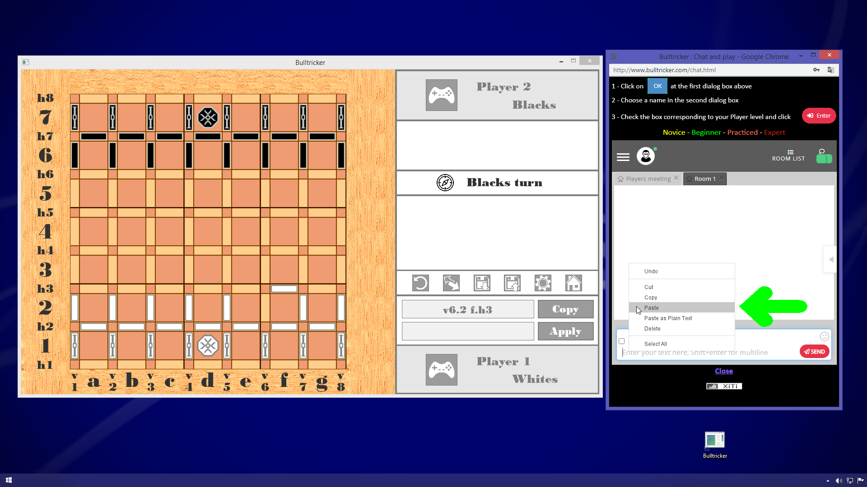The width and height of the screenshot is (867, 487).
Task: Click the swap sides arrows icon
Action: click(451, 283)
